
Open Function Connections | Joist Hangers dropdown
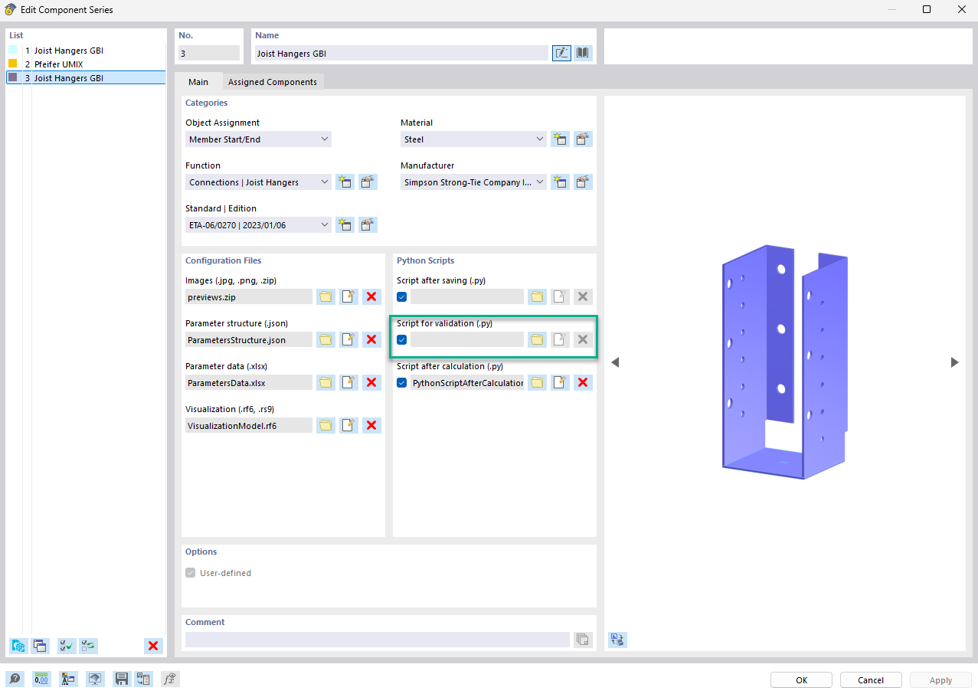tap(258, 182)
